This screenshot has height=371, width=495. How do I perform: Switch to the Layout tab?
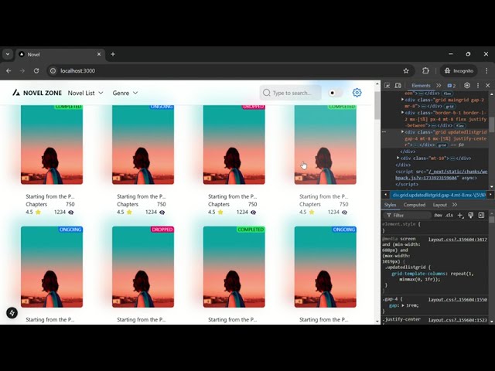[440, 205]
